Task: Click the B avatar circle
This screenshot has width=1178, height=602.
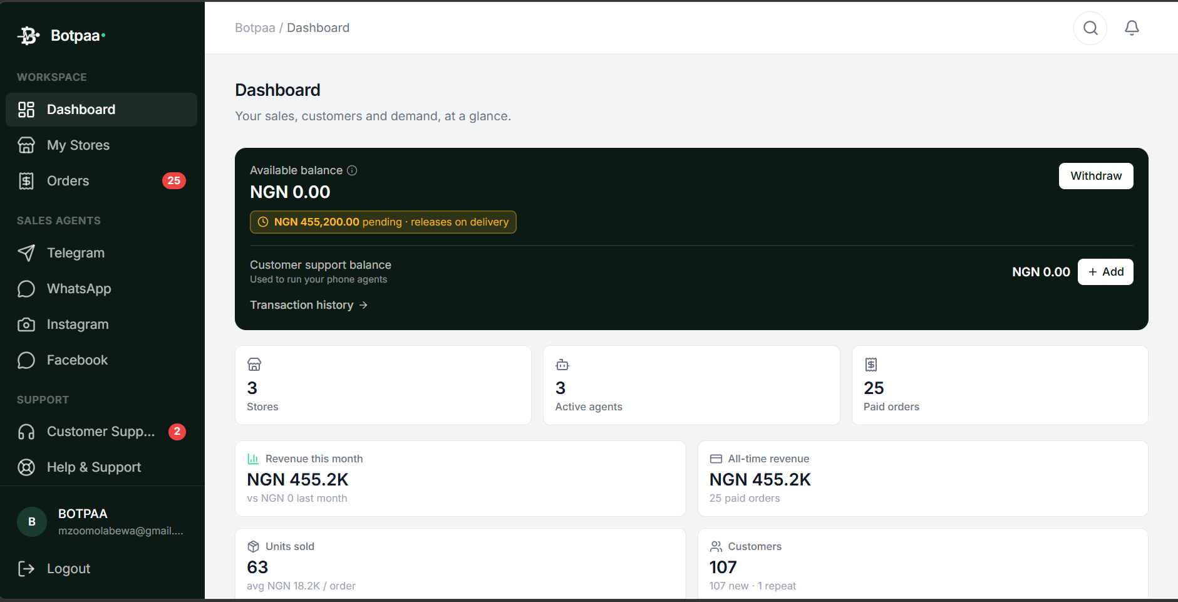Action: [32, 522]
